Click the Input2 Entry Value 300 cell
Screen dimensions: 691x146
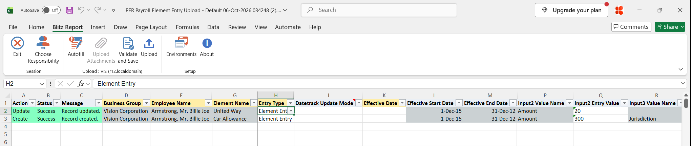click(601, 119)
